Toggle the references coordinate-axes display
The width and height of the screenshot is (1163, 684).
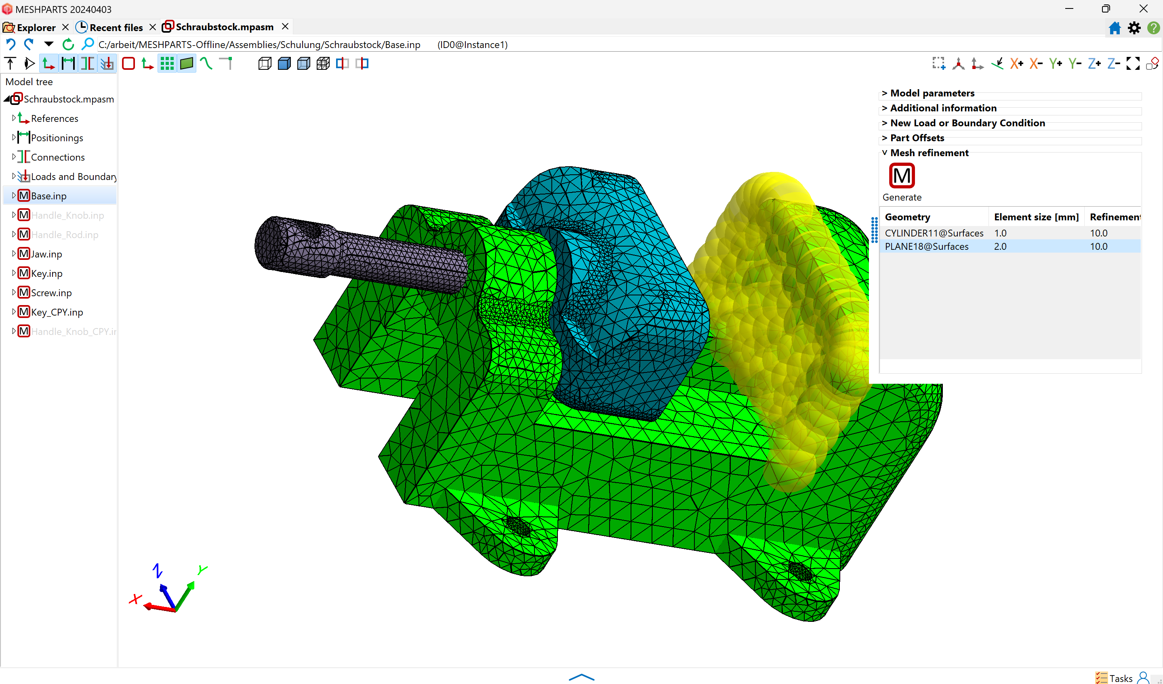49,63
